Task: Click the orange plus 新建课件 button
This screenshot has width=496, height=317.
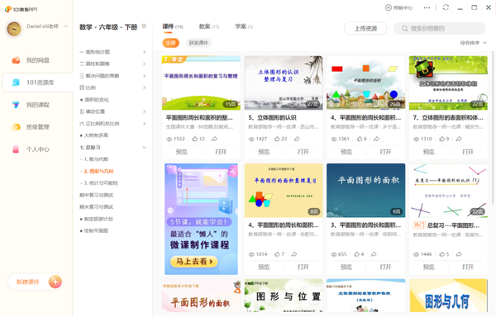Action: click(x=55, y=282)
